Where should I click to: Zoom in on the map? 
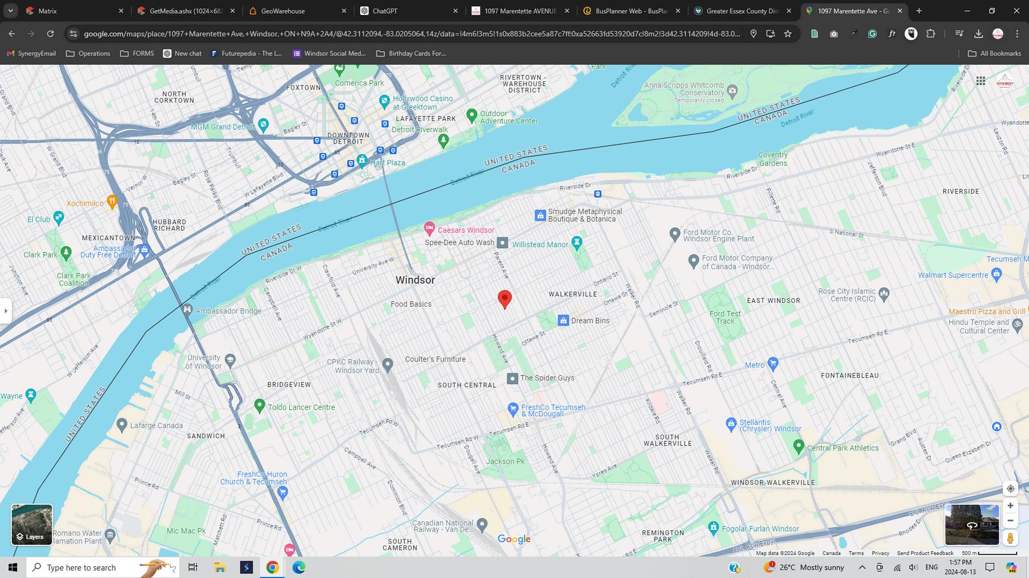pyautogui.click(x=1010, y=505)
